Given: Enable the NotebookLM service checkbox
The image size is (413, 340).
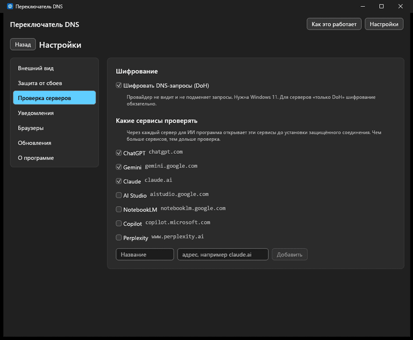Looking at the screenshot, I should pyautogui.click(x=119, y=209).
